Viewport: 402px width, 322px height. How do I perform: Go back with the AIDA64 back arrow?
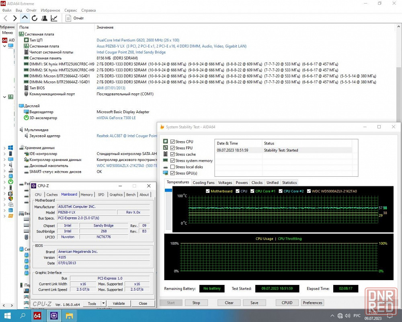pyautogui.click(x=6, y=18)
